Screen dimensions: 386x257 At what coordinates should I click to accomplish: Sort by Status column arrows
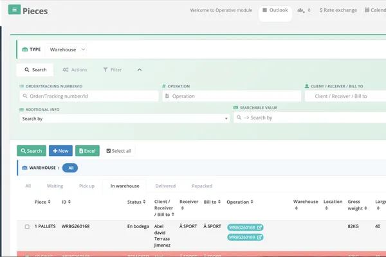[144, 202]
